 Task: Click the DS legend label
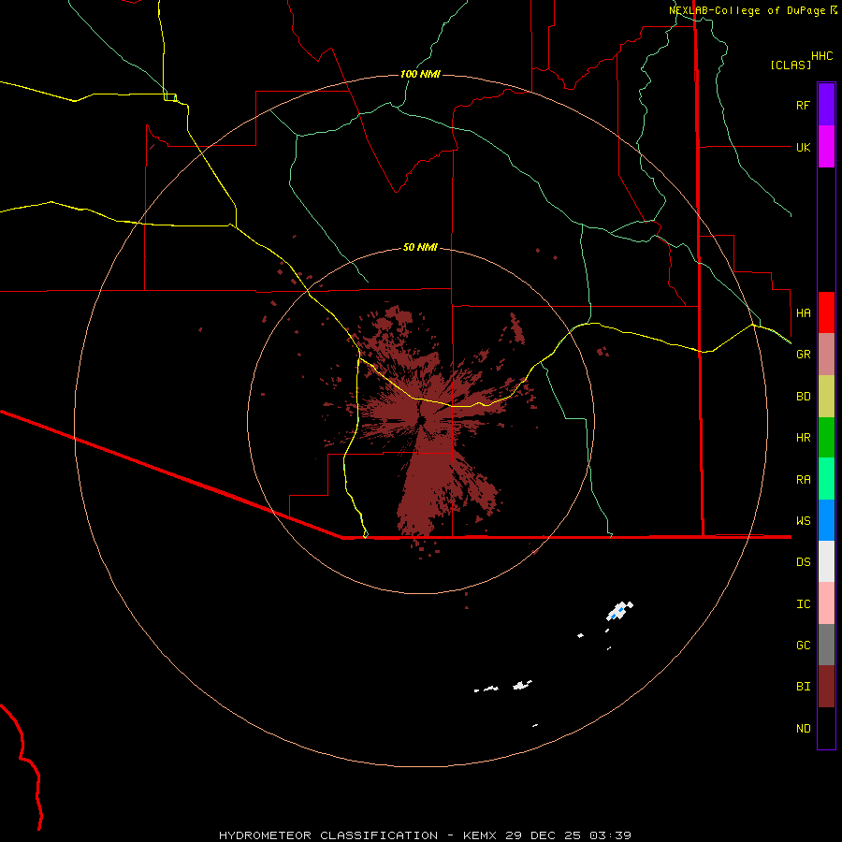[x=803, y=561]
